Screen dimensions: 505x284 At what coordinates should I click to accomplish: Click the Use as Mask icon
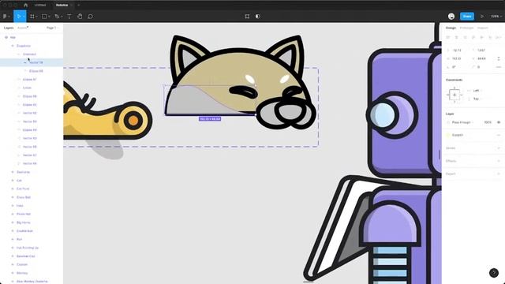pos(258,17)
